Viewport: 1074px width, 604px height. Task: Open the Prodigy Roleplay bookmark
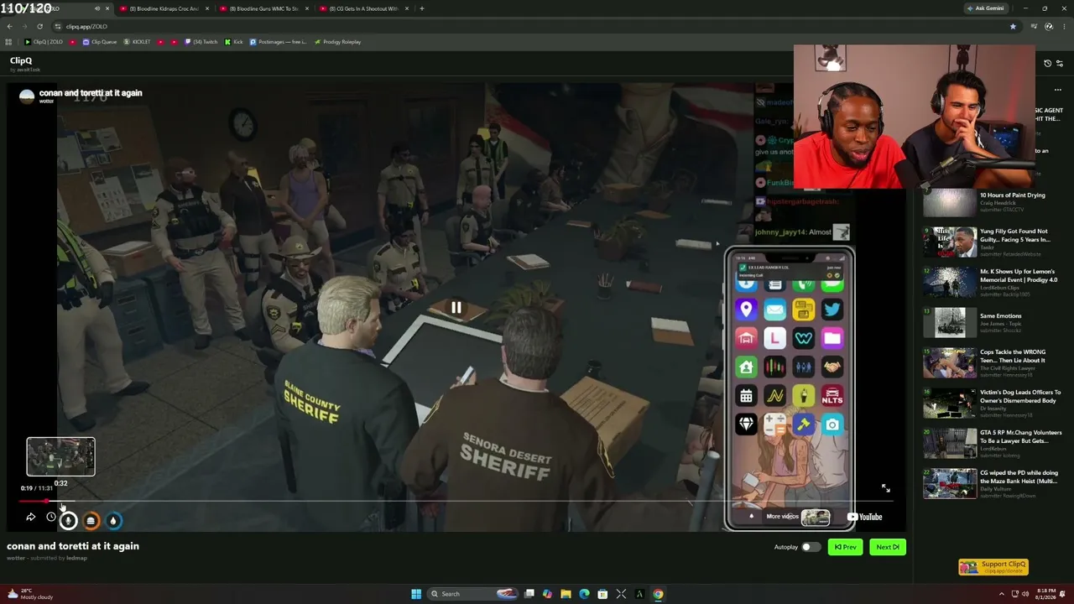click(337, 42)
